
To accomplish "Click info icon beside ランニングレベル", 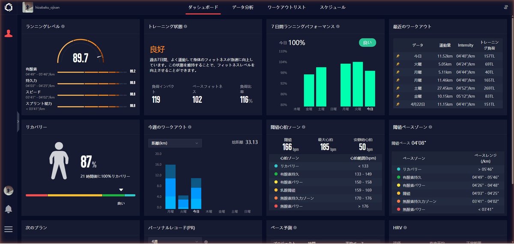I will tap(63, 27).
